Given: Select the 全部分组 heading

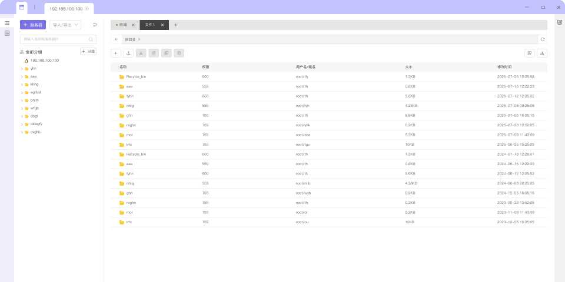Looking at the screenshot, I should click(34, 52).
